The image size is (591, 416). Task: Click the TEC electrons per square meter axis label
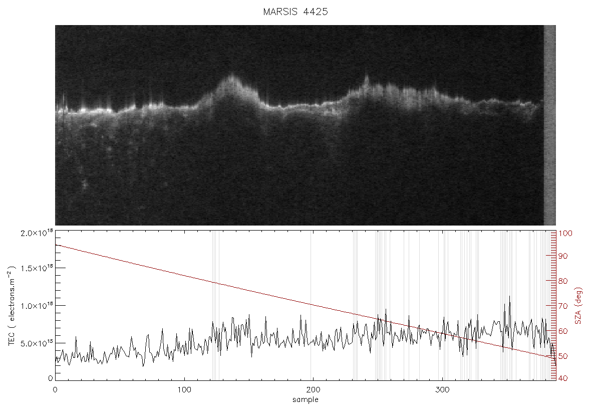[x=12, y=305]
